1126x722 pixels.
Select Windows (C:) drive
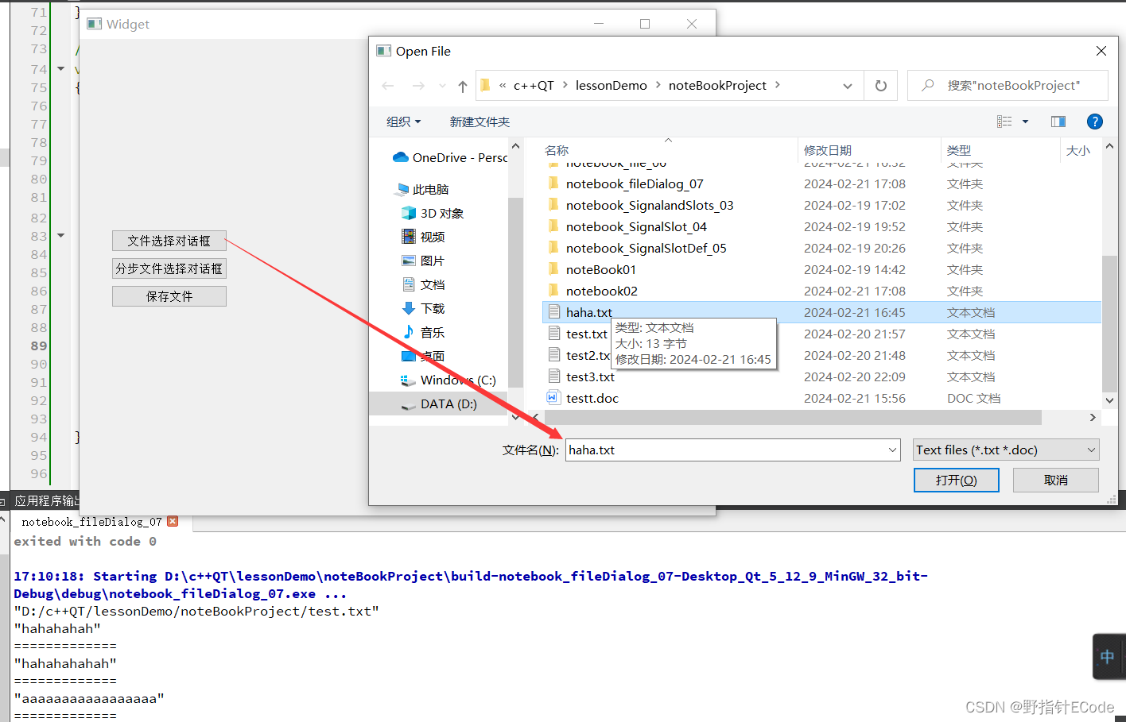(x=448, y=380)
